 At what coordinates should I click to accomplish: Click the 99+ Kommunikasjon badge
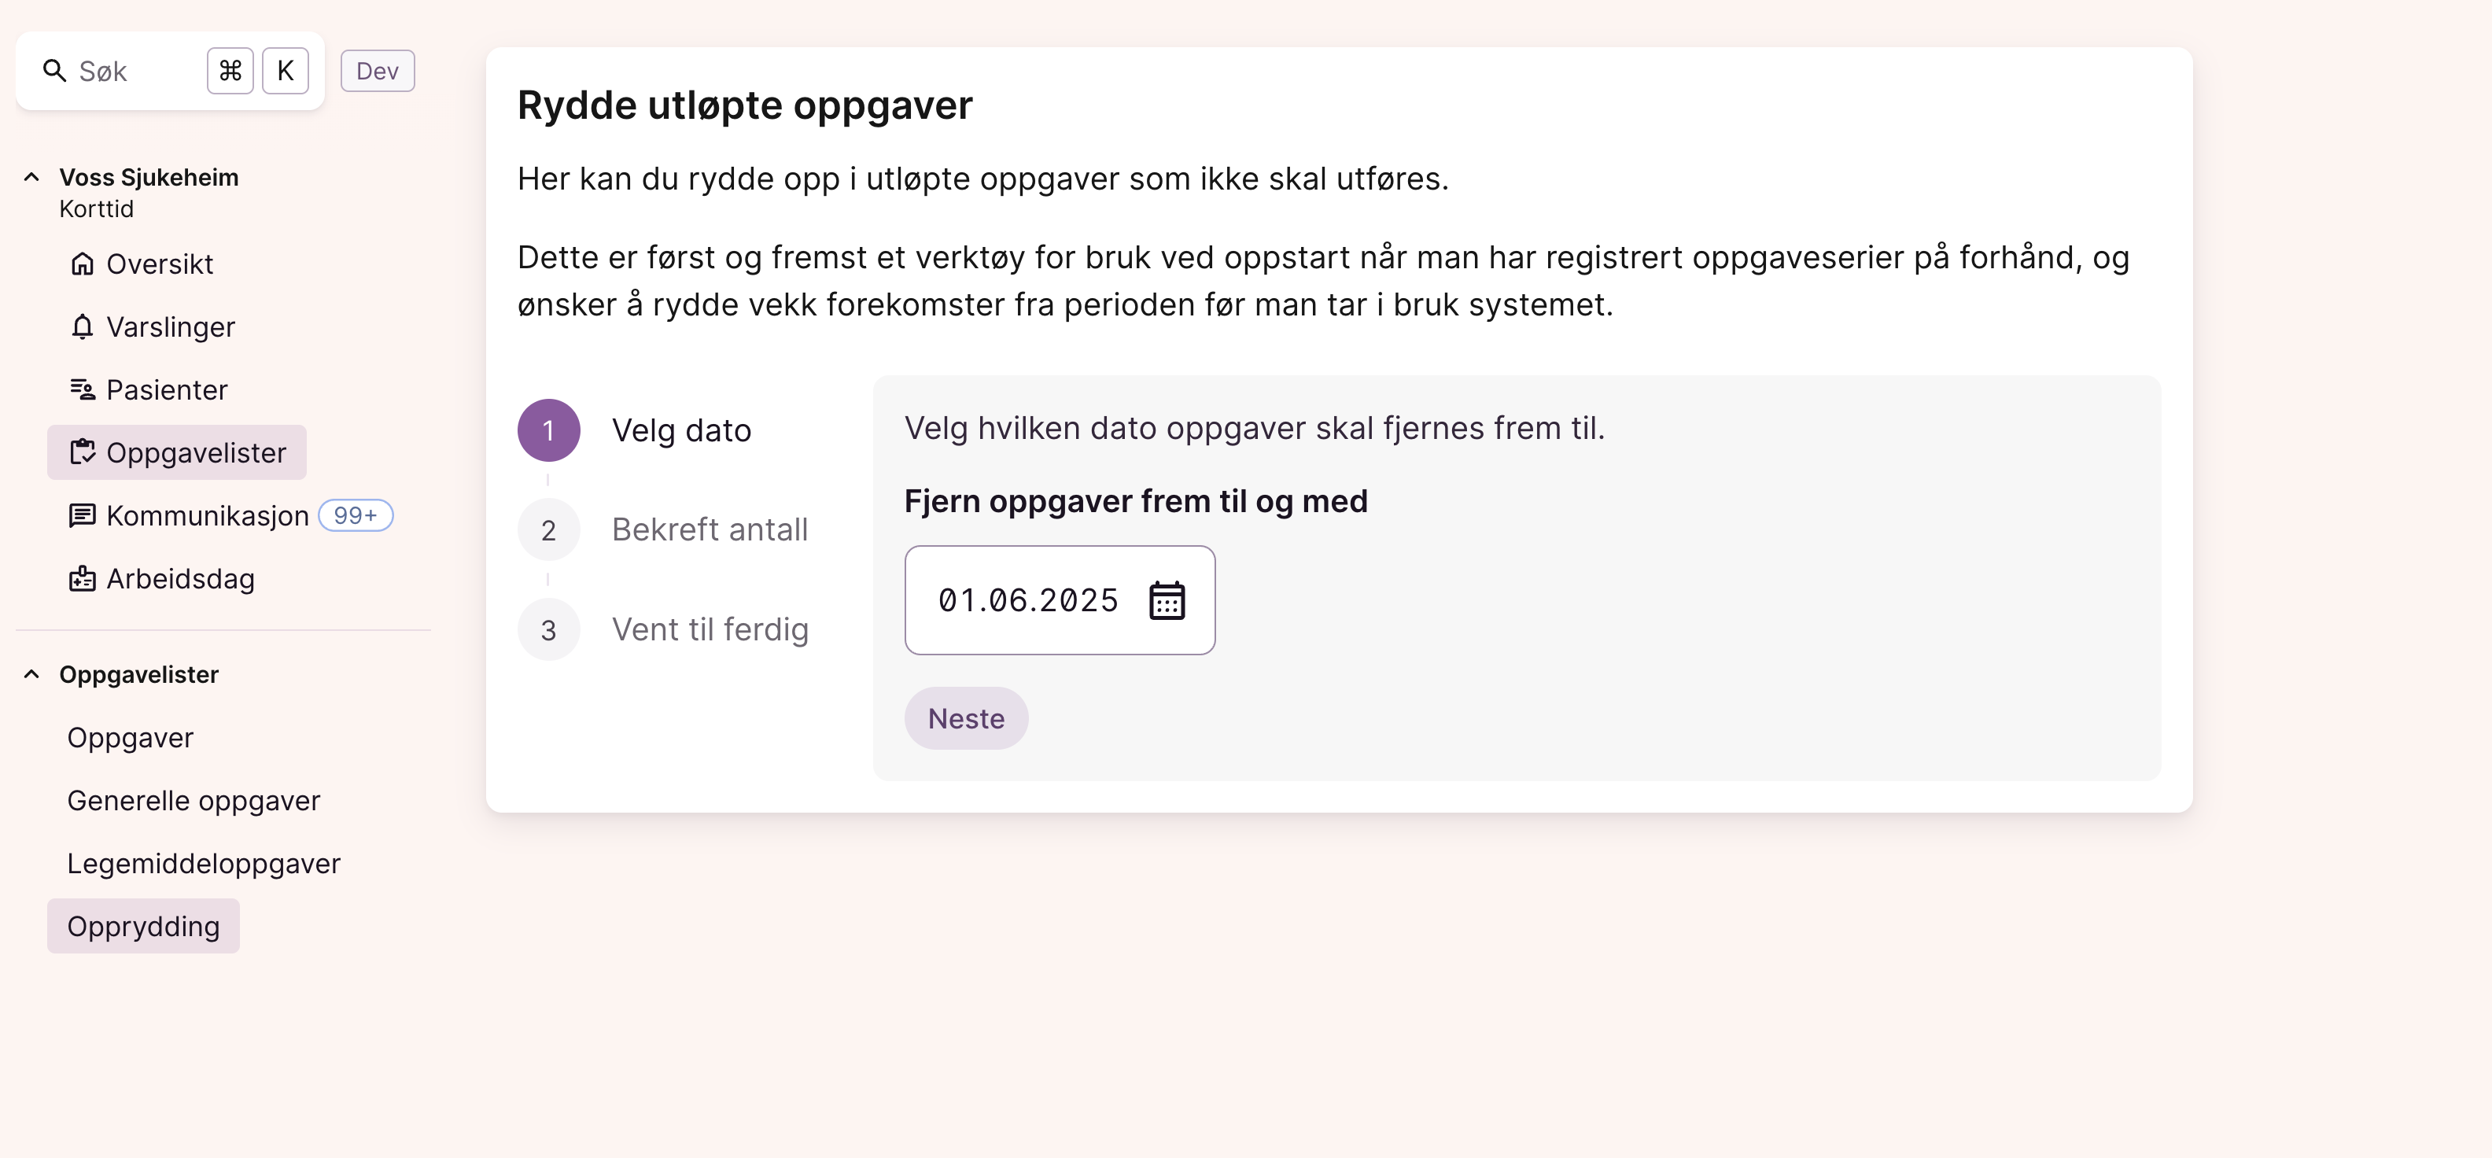pos(355,515)
